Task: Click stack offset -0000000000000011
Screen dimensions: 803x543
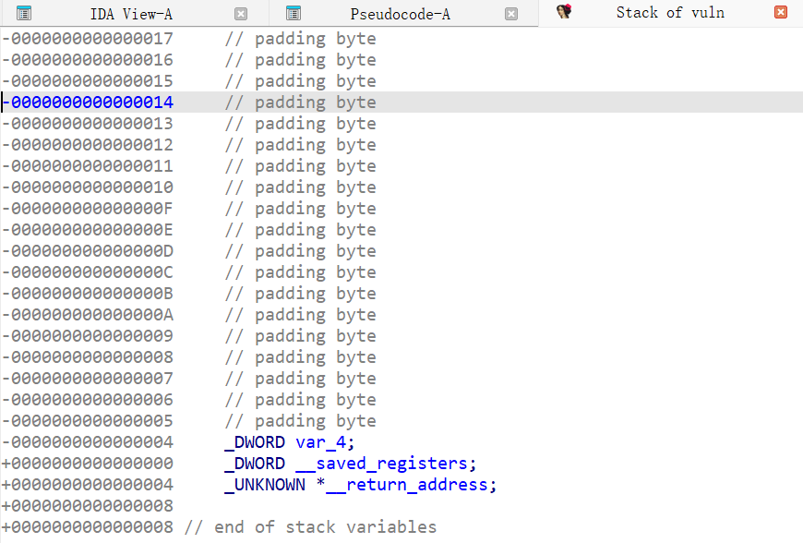Action: point(88,166)
